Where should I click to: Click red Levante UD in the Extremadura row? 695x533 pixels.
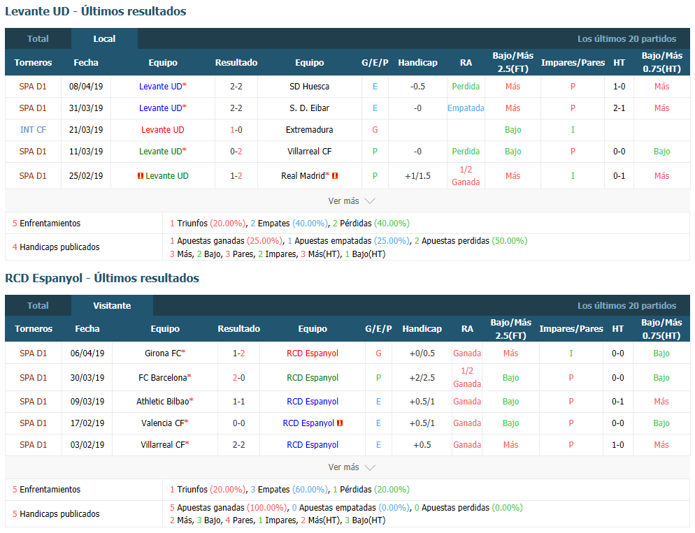[x=163, y=130]
